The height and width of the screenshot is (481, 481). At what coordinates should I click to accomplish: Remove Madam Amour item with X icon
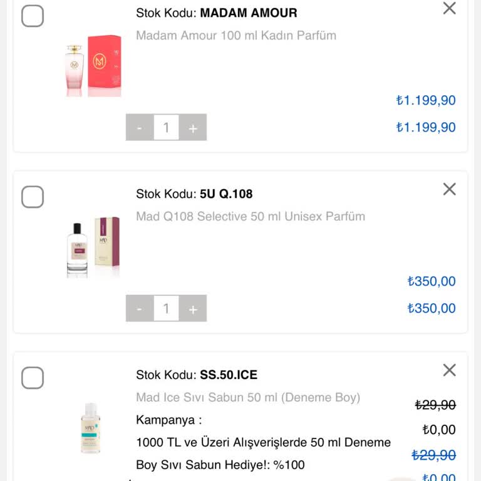coord(449,9)
